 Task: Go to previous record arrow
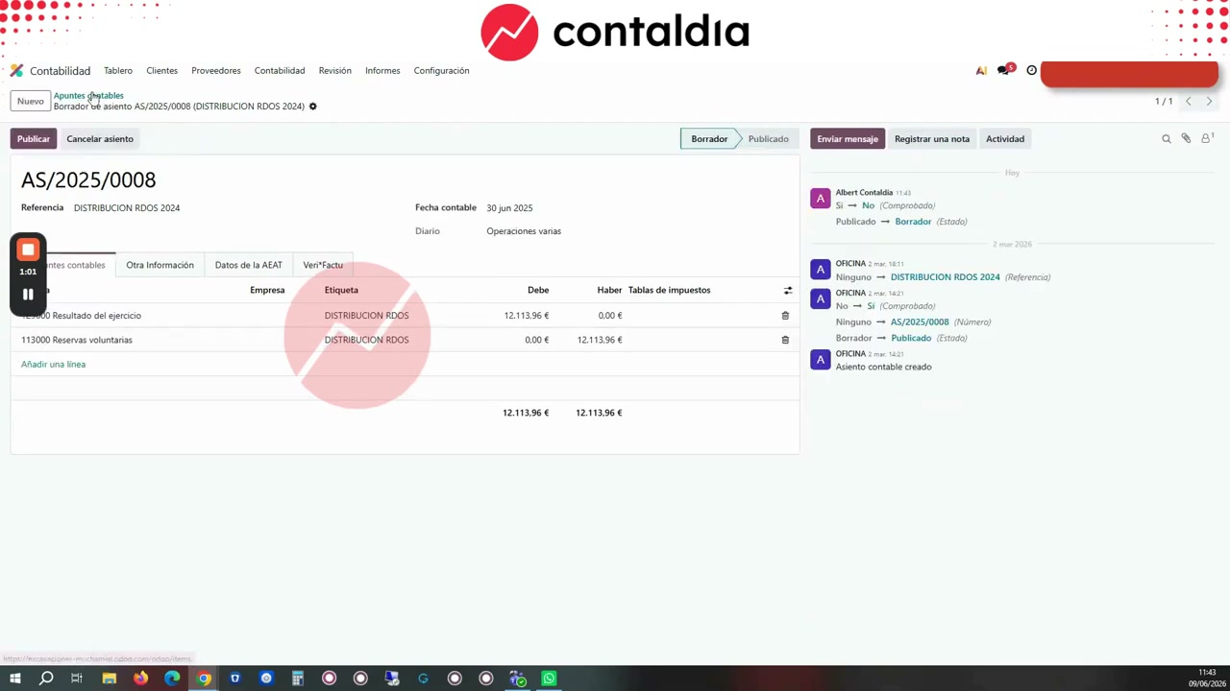click(1188, 101)
